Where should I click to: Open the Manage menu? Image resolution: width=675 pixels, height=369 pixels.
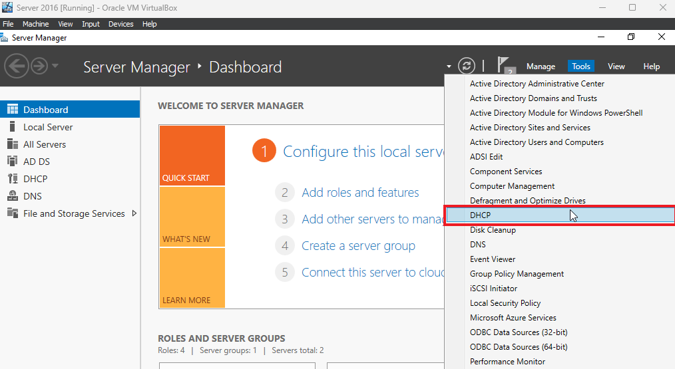[541, 66]
